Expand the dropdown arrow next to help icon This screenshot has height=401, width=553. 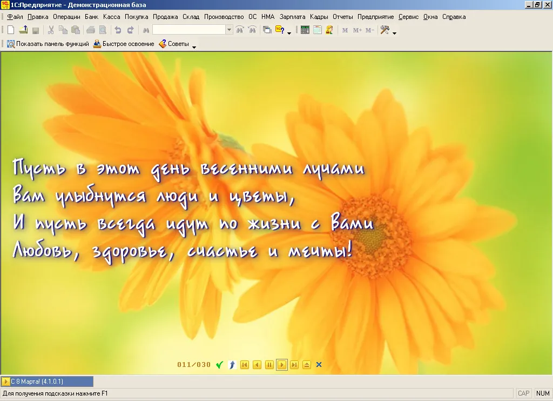point(289,33)
